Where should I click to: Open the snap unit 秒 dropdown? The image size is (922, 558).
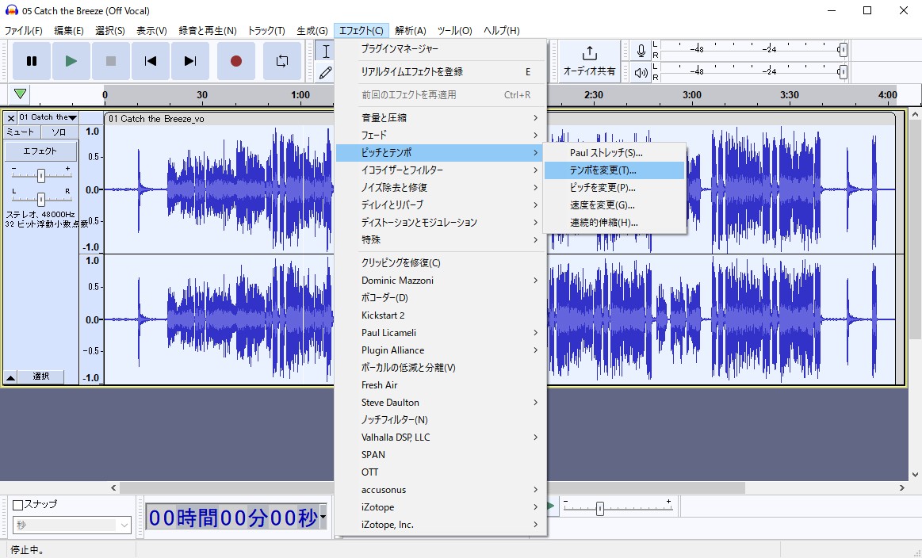pos(71,525)
